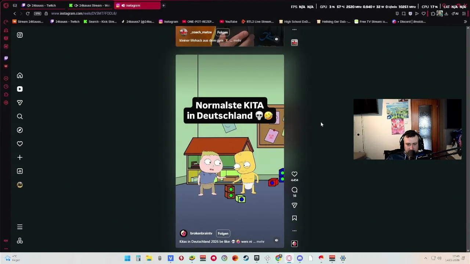Open the _coach_matze profile link
This screenshot has height=264, width=470.
click(x=201, y=32)
